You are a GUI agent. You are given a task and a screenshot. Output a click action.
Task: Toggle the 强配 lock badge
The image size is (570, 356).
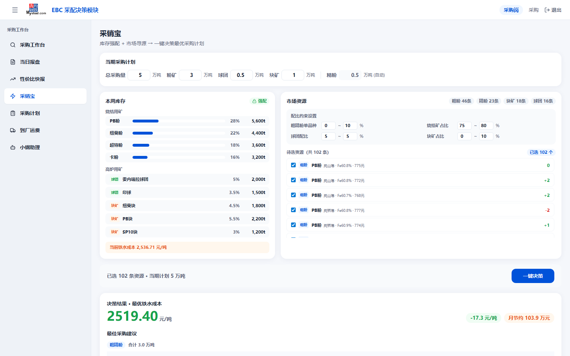259,101
